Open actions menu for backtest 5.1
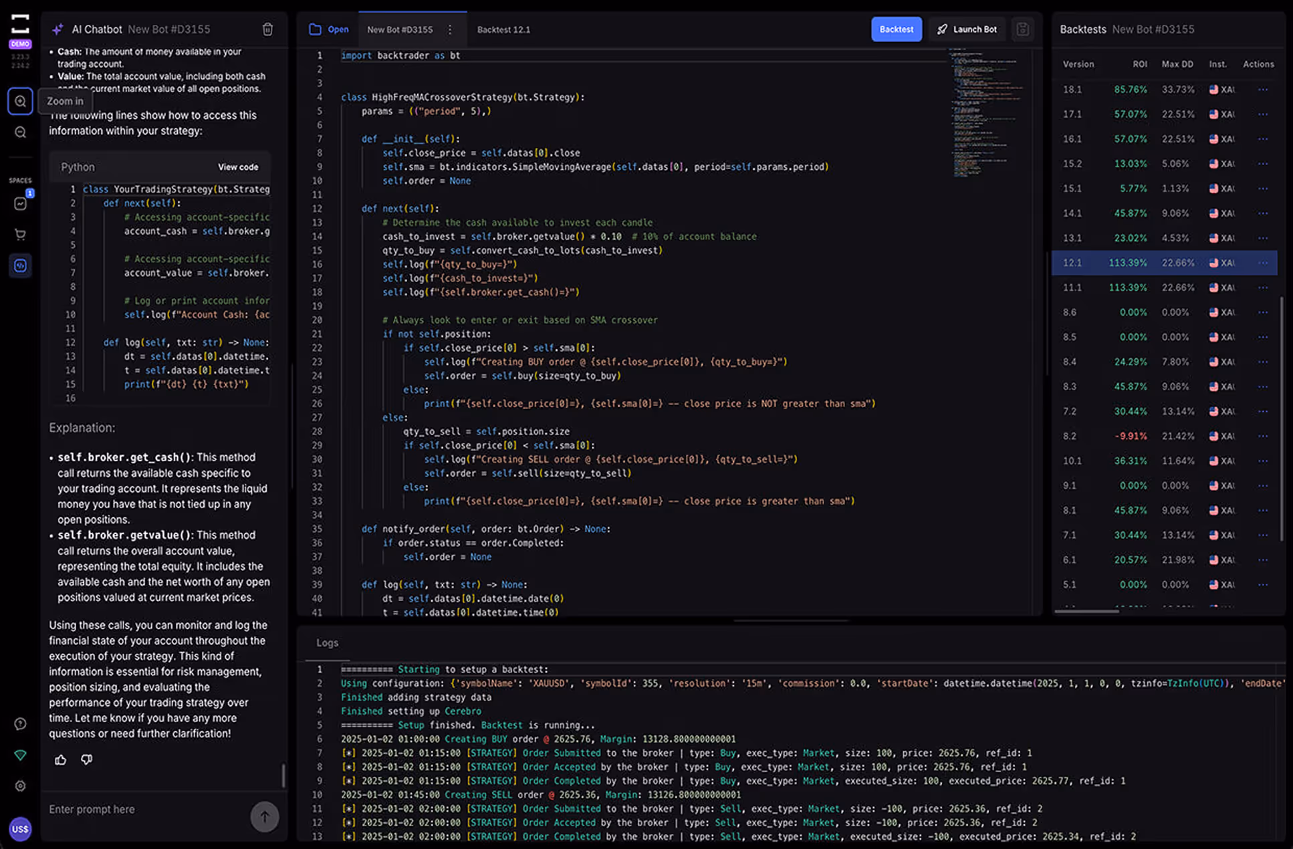The height and width of the screenshot is (849, 1293). (1262, 584)
